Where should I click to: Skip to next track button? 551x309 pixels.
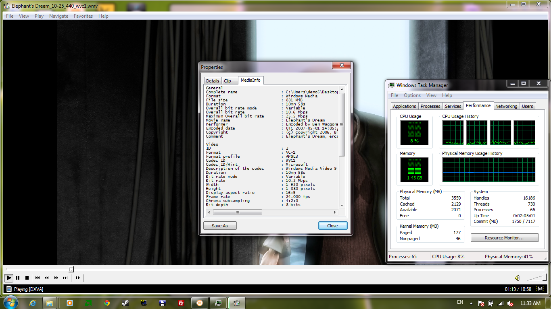click(x=65, y=278)
